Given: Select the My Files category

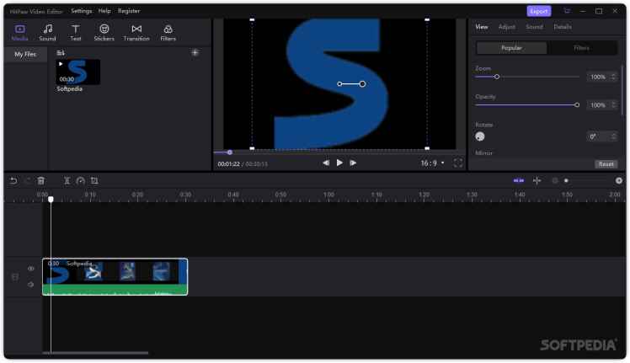Looking at the screenshot, I should 25,54.
